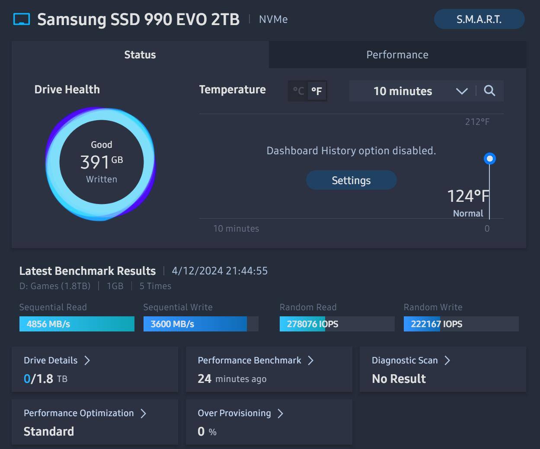The image size is (540, 449).
Task: Click the Random Write result bar
Action: pyautogui.click(x=461, y=324)
